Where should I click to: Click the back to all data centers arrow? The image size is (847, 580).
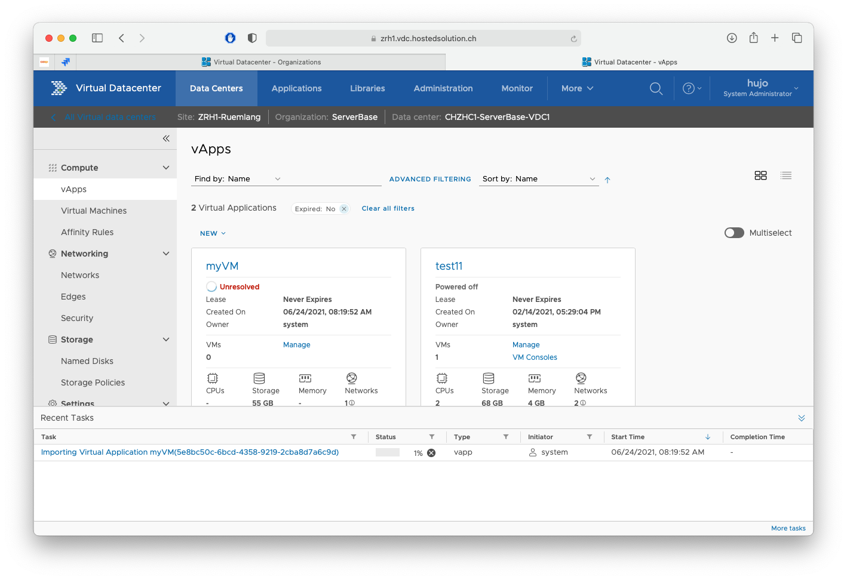point(54,118)
